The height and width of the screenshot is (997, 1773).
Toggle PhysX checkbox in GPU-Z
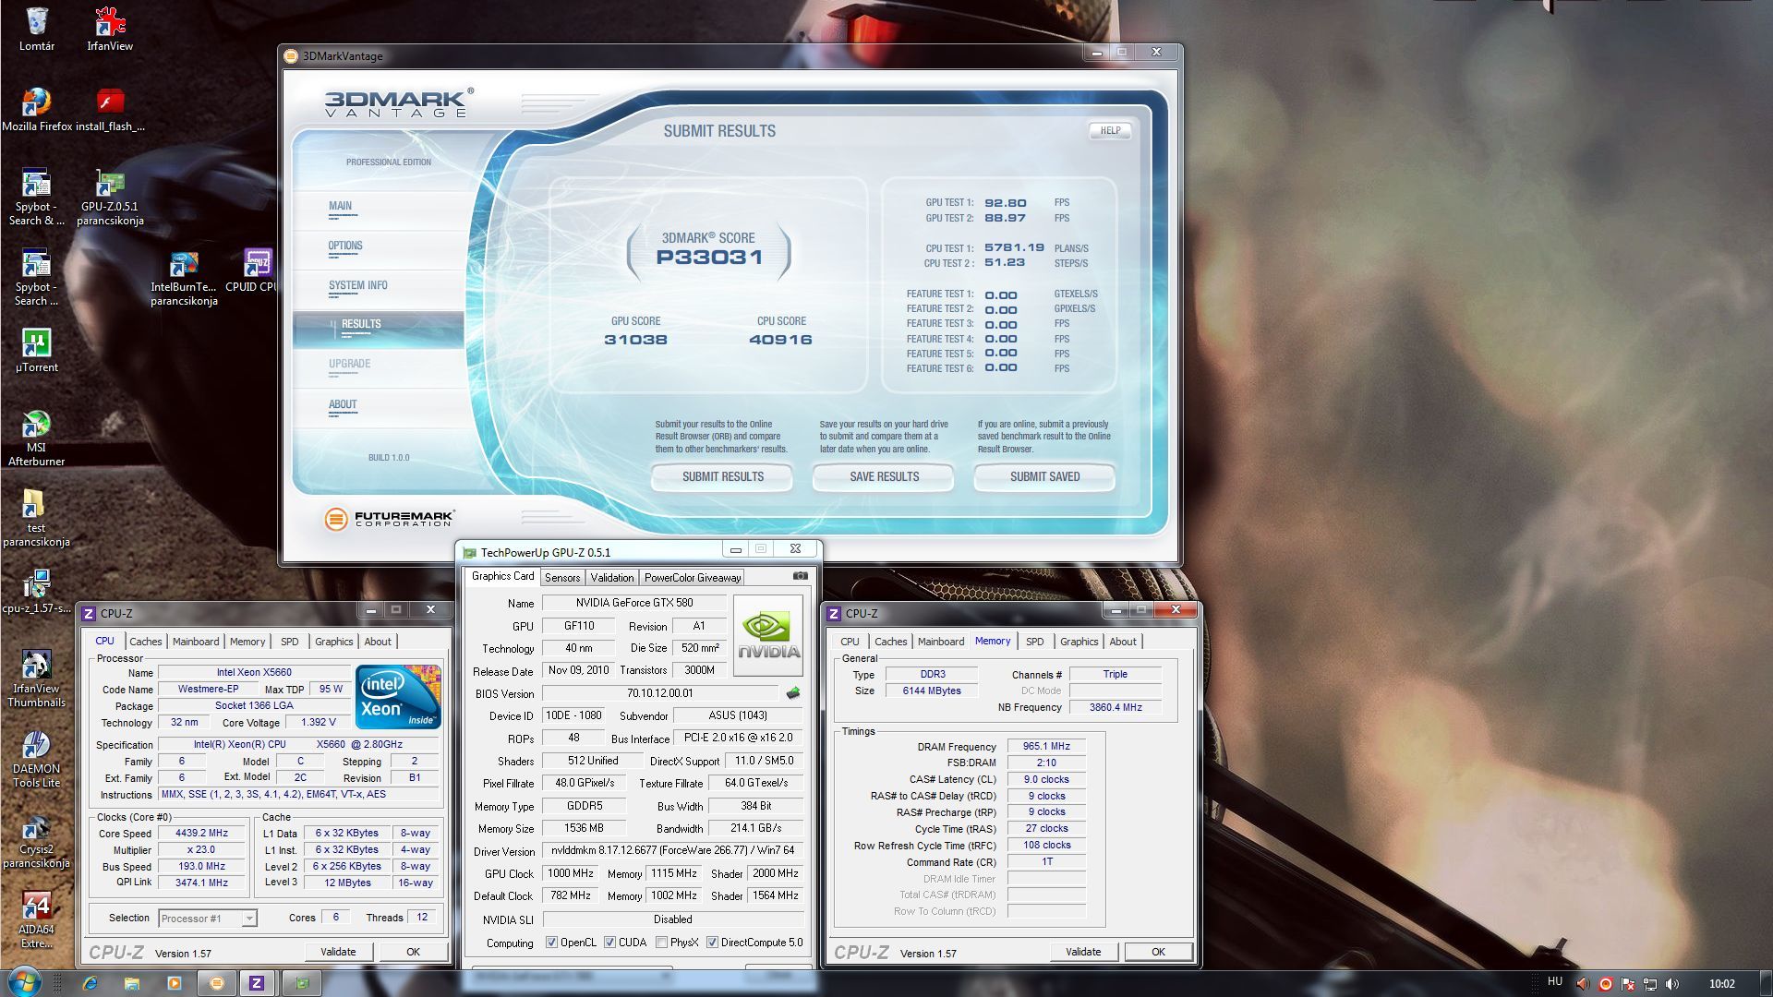[661, 943]
